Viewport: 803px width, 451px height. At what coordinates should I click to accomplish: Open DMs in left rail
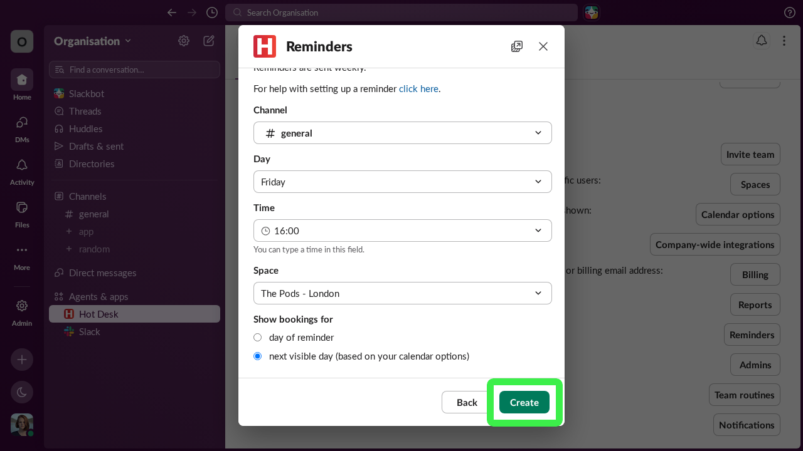22,128
